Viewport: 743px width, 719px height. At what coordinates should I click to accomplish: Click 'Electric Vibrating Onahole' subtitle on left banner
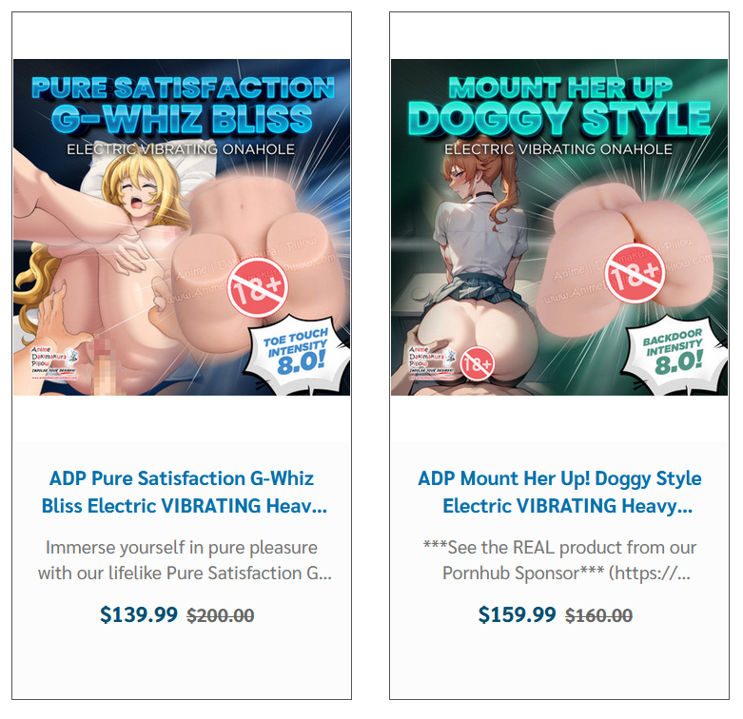tap(181, 149)
